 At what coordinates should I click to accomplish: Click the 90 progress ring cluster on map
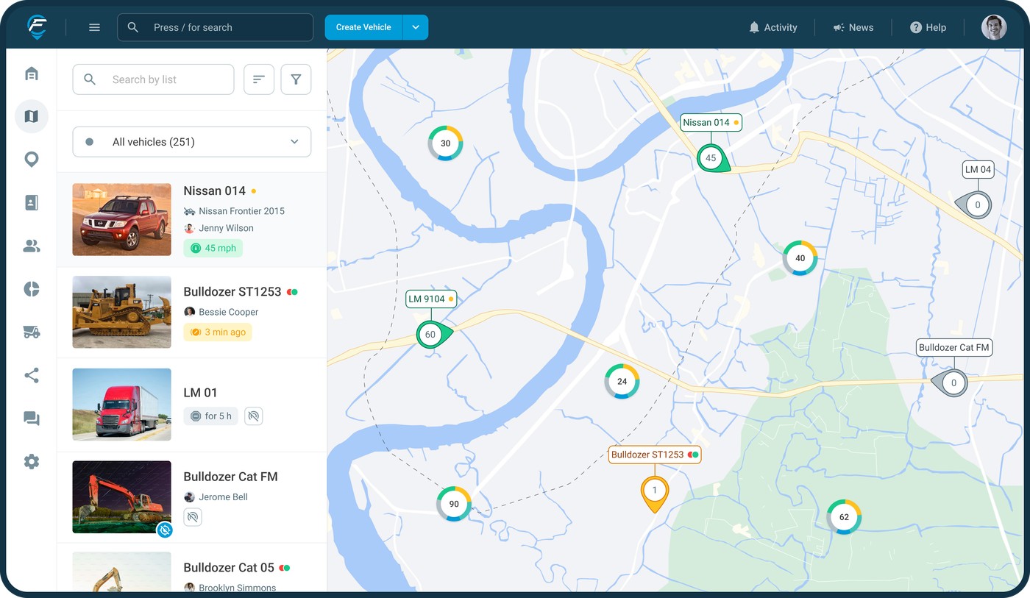coord(454,504)
